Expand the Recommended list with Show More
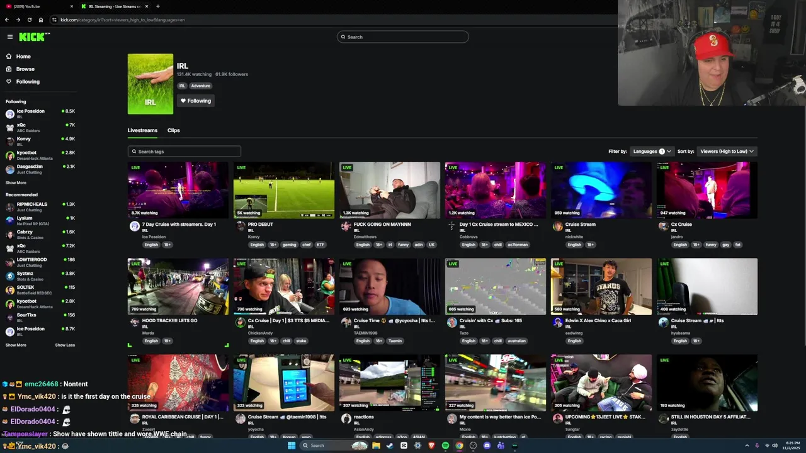Viewport: 806px width, 453px height. [x=16, y=345]
